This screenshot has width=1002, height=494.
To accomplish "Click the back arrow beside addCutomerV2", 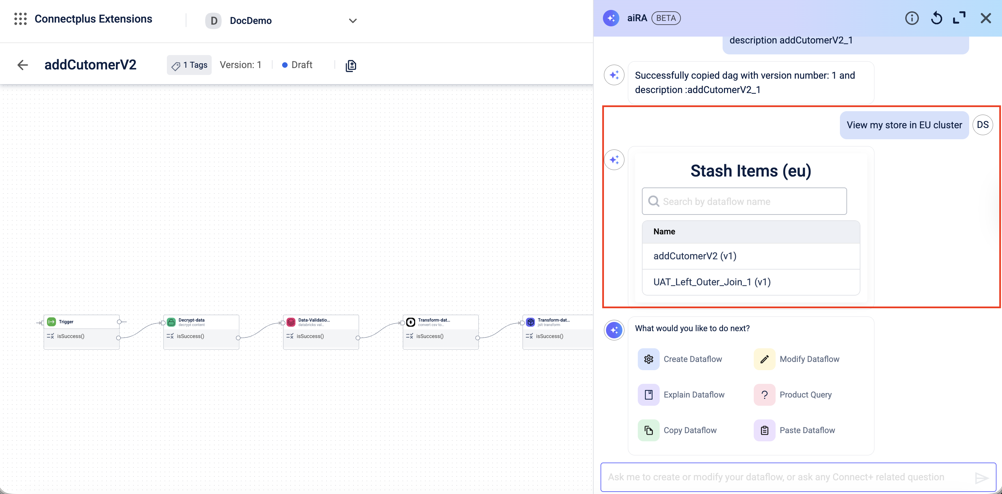I will [x=23, y=65].
